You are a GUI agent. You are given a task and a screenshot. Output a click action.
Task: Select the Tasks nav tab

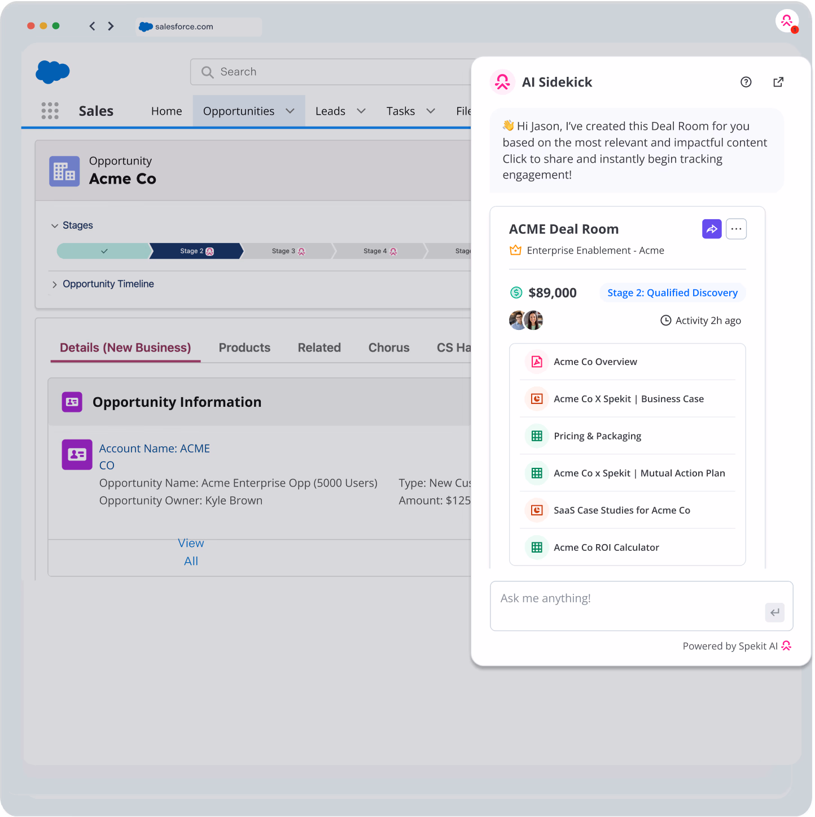point(401,111)
